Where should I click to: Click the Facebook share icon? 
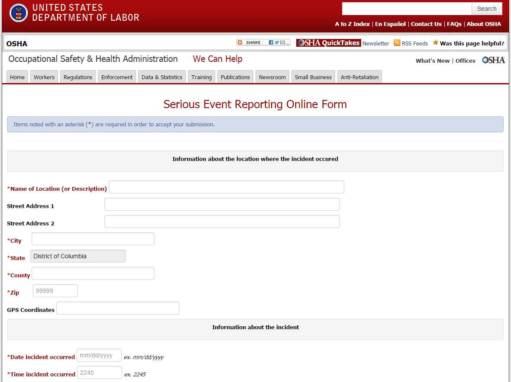pos(271,42)
